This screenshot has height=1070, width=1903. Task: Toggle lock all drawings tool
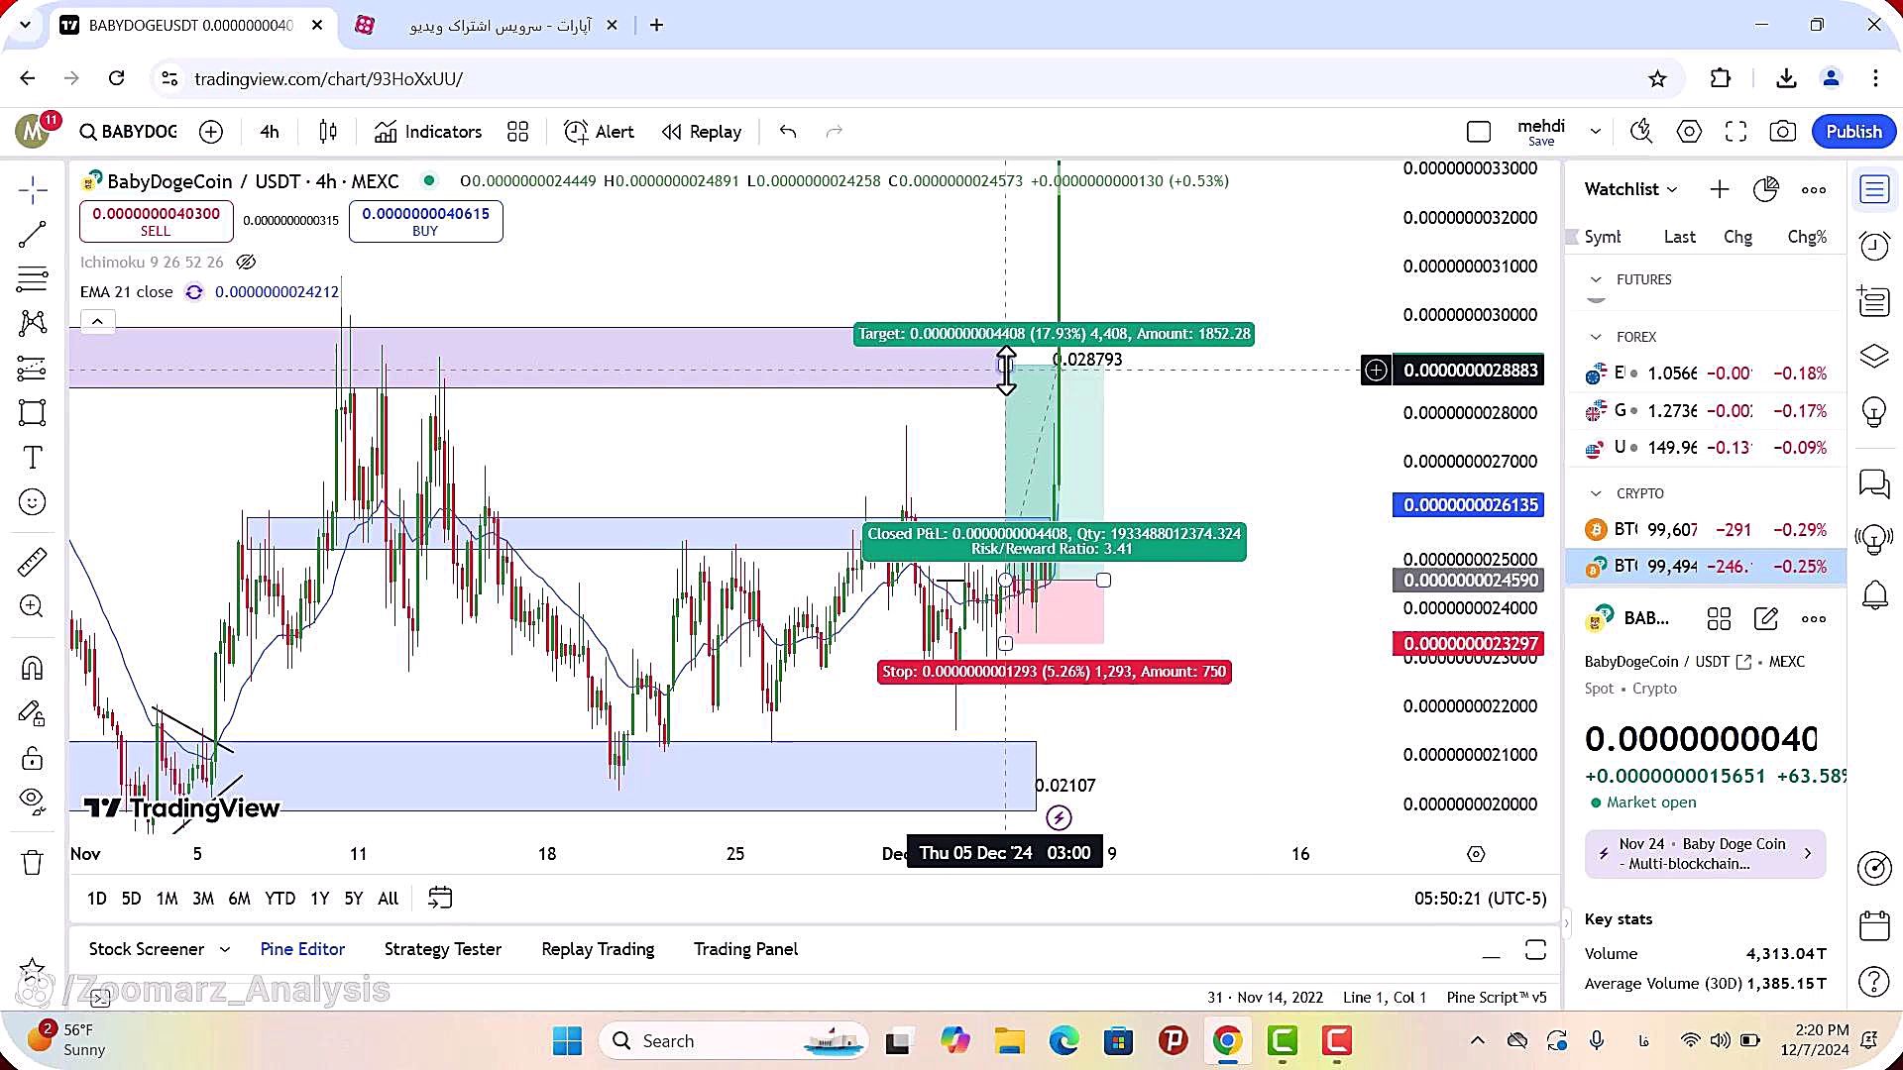[x=32, y=759]
